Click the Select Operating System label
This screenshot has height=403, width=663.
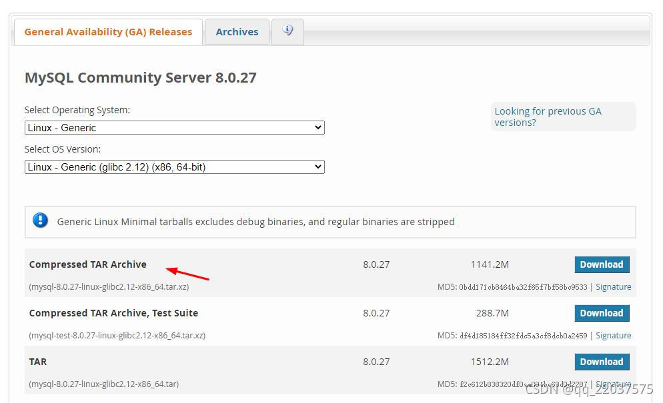tap(77, 110)
